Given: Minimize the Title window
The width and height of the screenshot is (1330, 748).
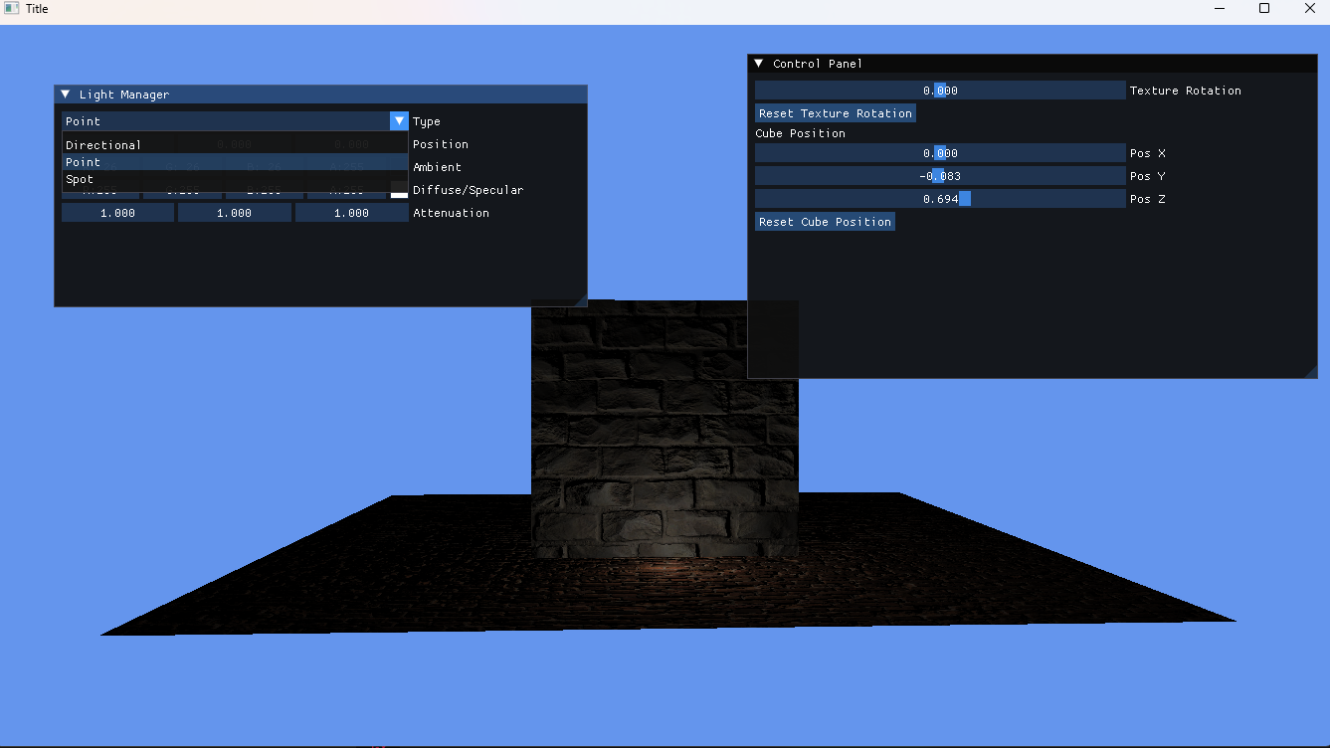Looking at the screenshot, I should (x=1220, y=9).
